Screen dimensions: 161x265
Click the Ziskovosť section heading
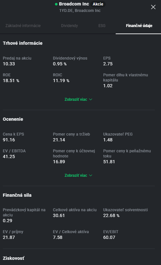click(x=13, y=258)
